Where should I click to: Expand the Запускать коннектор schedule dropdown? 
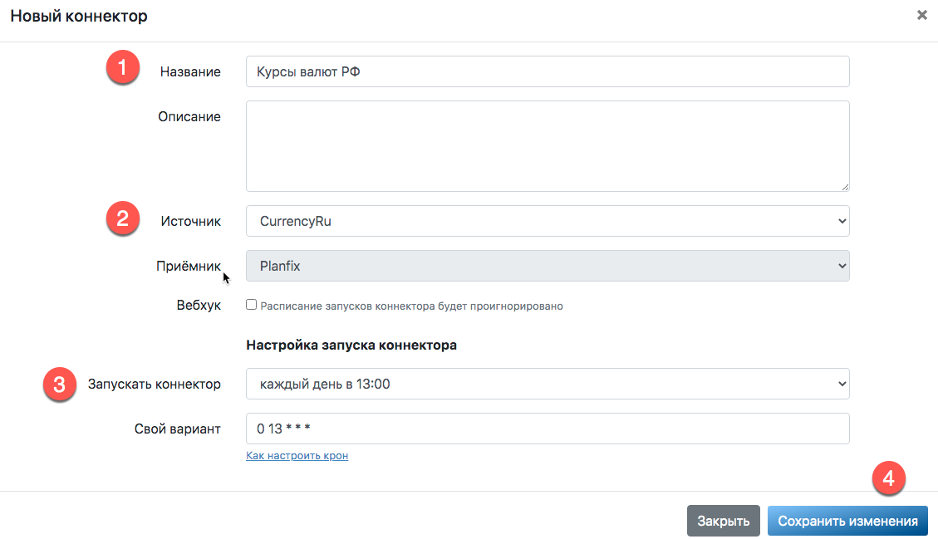click(548, 384)
